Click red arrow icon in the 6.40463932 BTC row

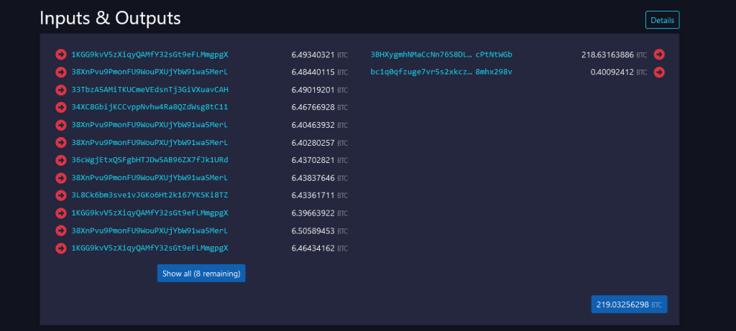pos(61,125)
